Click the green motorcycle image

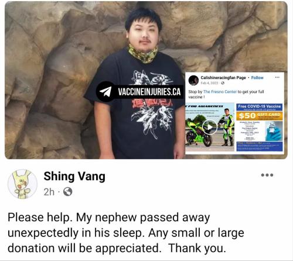click(210, 128)
